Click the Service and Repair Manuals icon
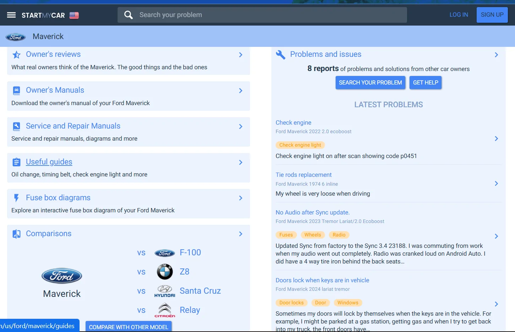The image size is (515, 332). pos(16,126)
